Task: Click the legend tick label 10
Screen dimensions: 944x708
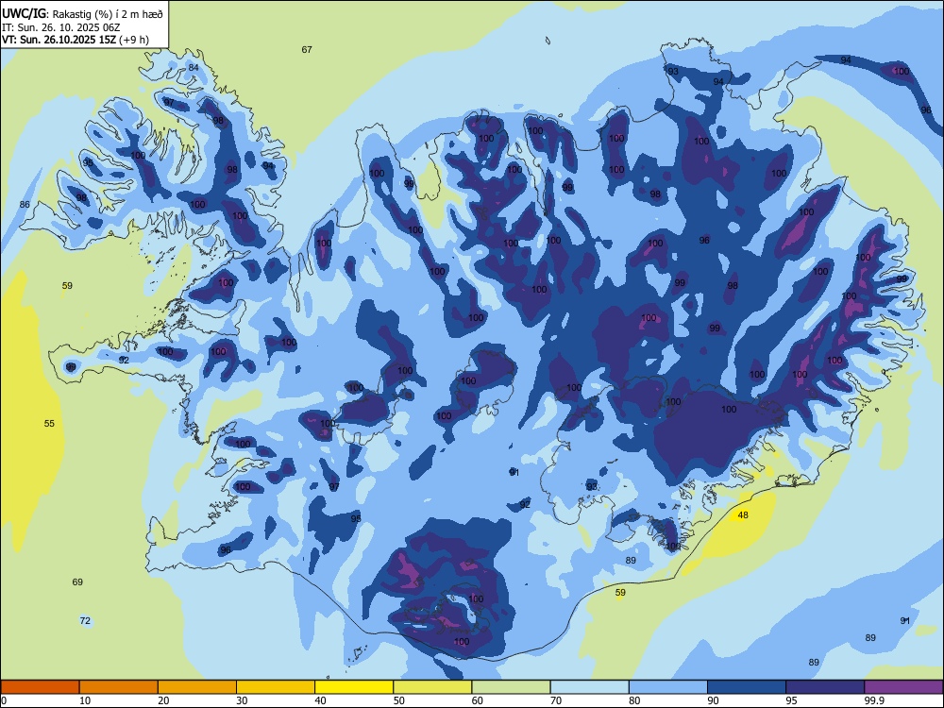Action: [x=85, y=700]
